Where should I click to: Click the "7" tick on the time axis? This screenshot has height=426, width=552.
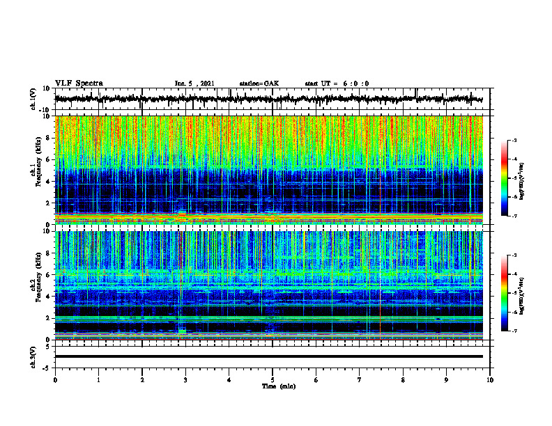360,380
